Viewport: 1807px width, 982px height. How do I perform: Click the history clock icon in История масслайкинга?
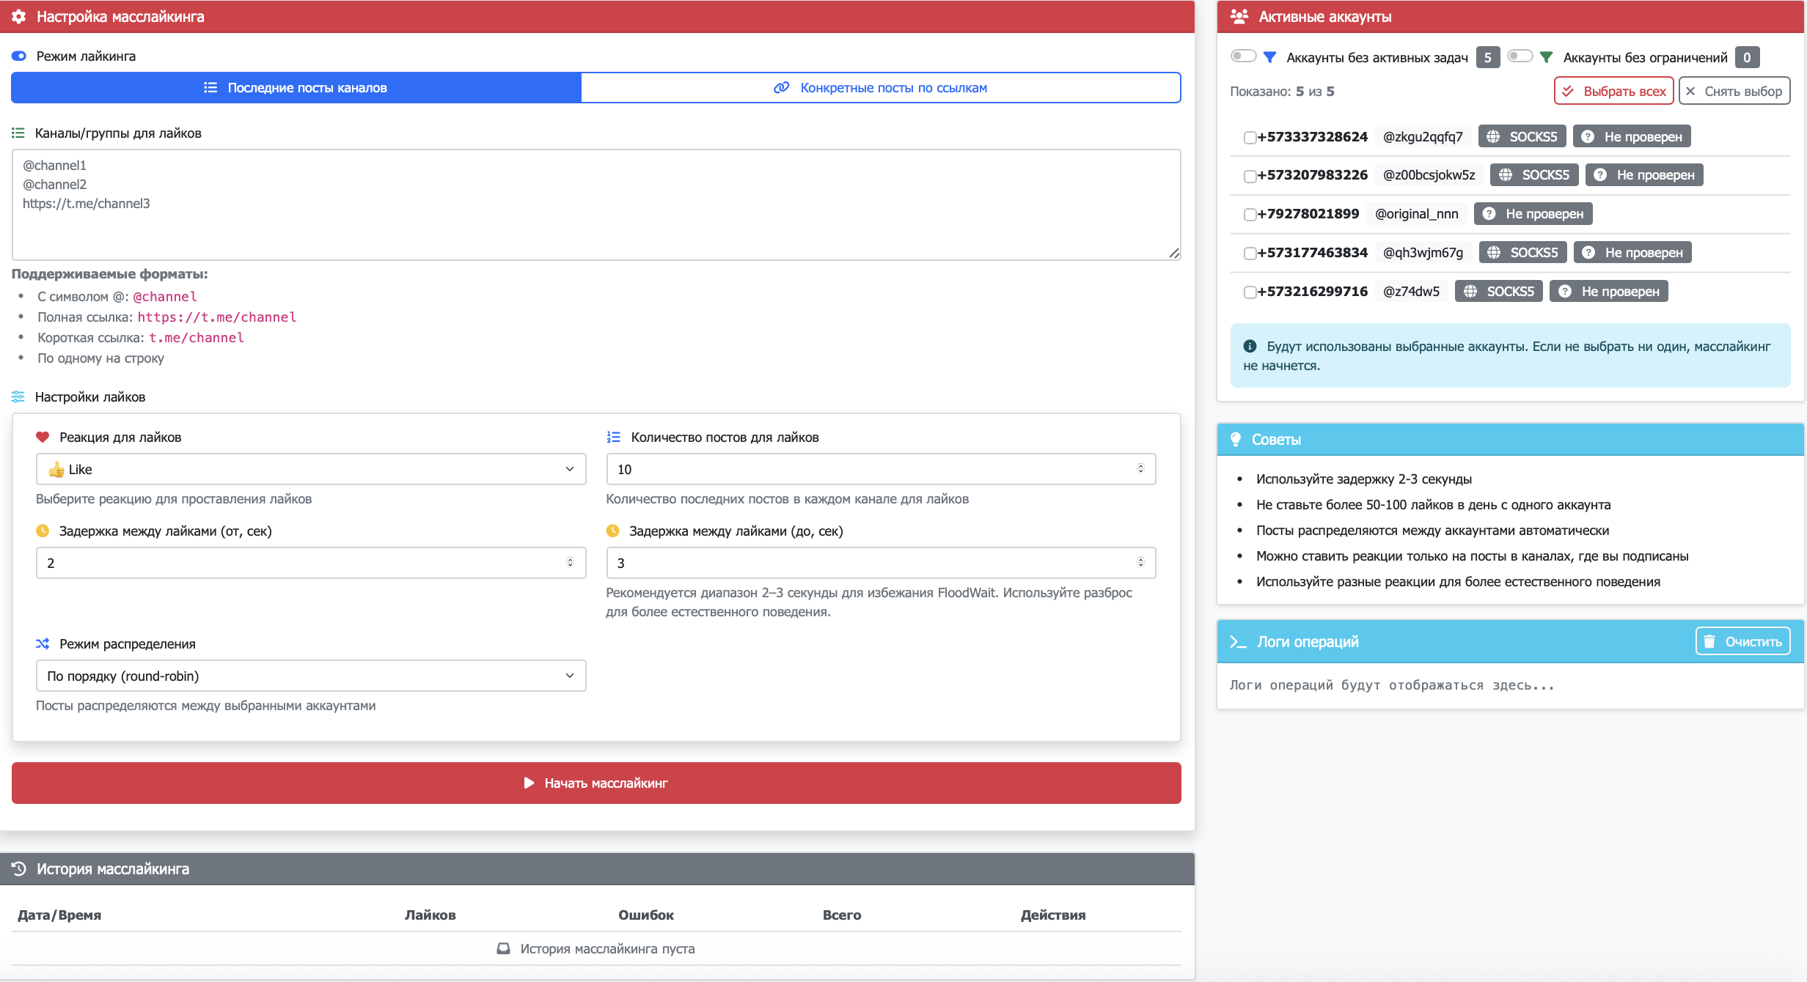pyautogui.click(x=19, y=868)
